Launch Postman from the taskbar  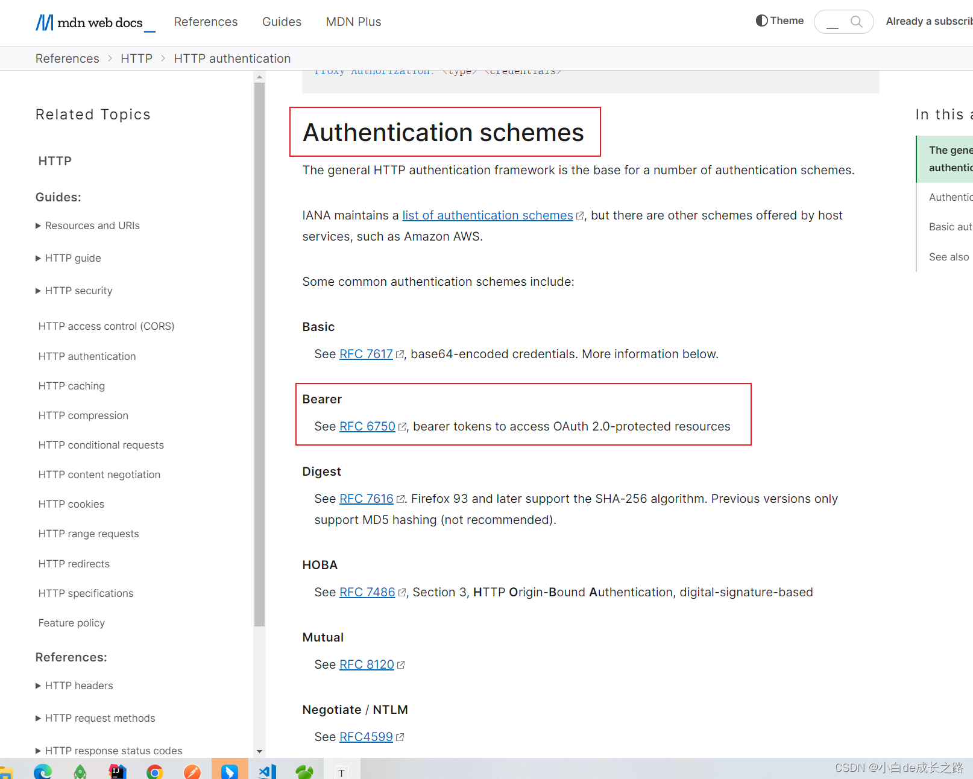click(x=192, y=771)
